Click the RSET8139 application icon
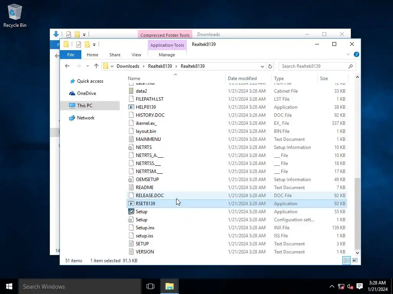This screenshot has height=294, width=393. pyautogui.click(x=131, y=204)
